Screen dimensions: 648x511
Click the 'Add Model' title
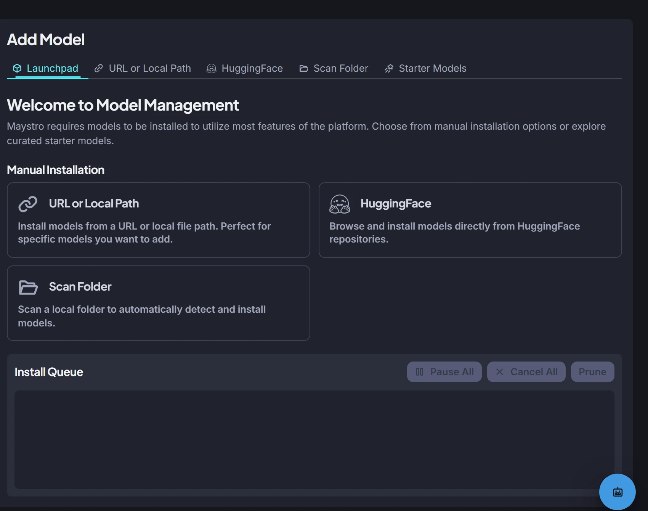coord(46,40)
